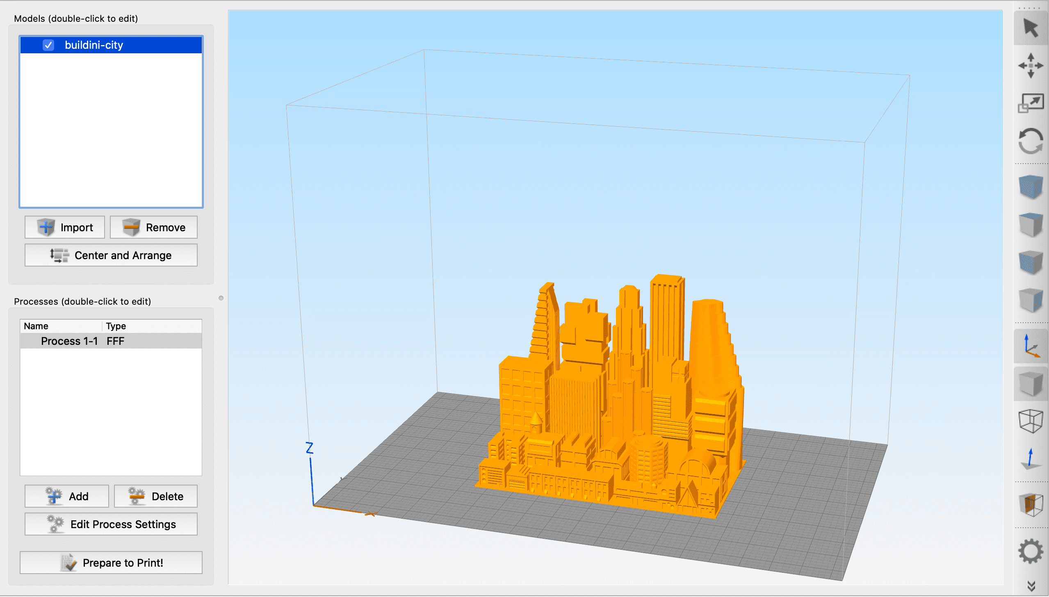The width and height of the screenshot is (1049, 597).
Task: Pick the rotate model tool
Action: 1031,141
